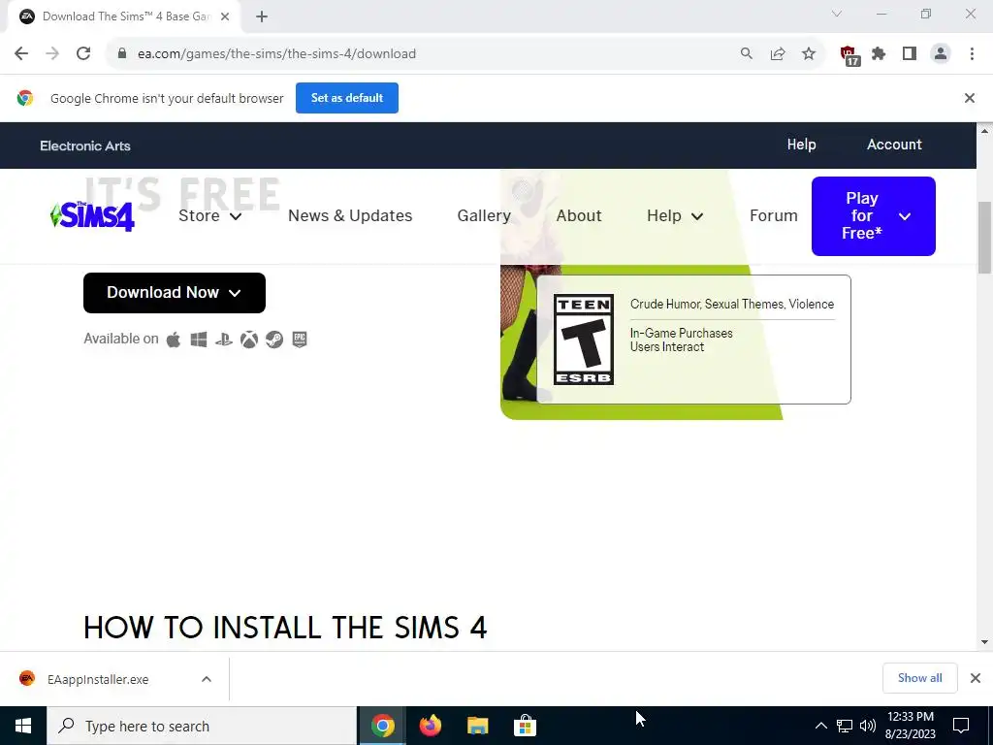Viewport: 993px width, 745px height.
Task: Click the zoom magnifier icon in address bar
Action: [x=747, y=54]
